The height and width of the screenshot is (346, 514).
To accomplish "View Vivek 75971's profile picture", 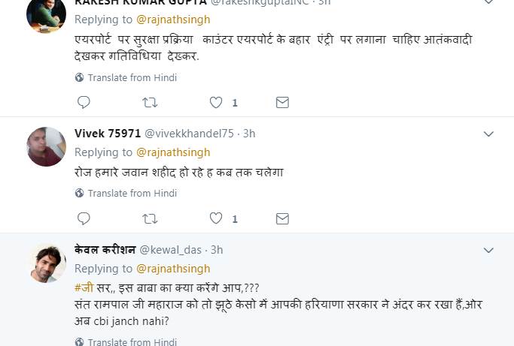I will click(x=46, y=147).
